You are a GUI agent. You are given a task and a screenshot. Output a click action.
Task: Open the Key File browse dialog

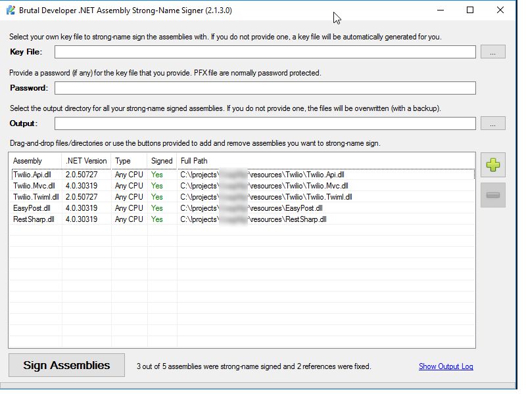(x=493, y=52)
